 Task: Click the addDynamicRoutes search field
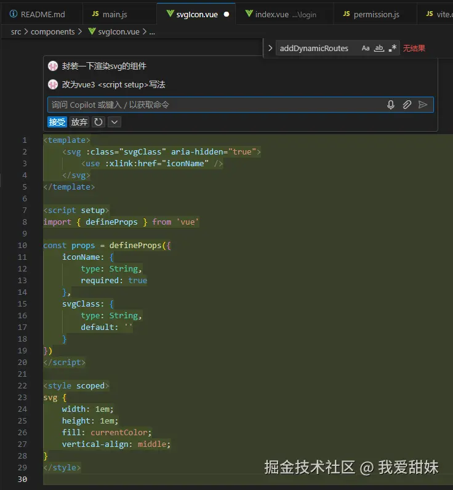(x=315, y=48)
